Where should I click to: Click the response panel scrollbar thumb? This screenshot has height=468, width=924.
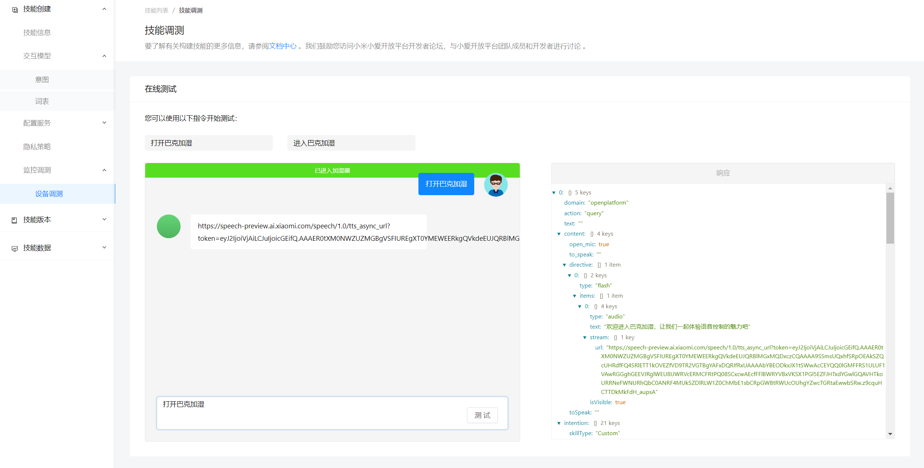(890, 218)
